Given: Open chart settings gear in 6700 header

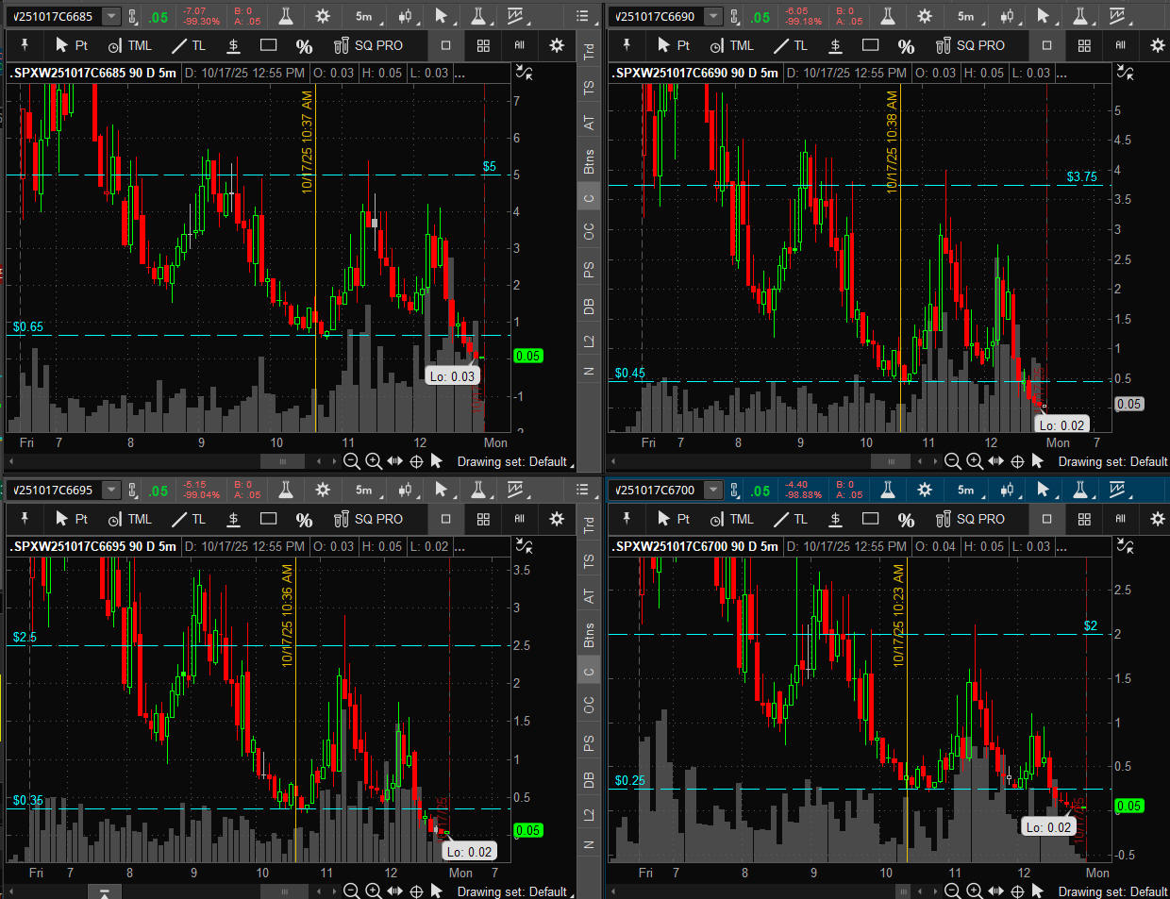Looking at the screenshot, I should click(x=925, y=490).
